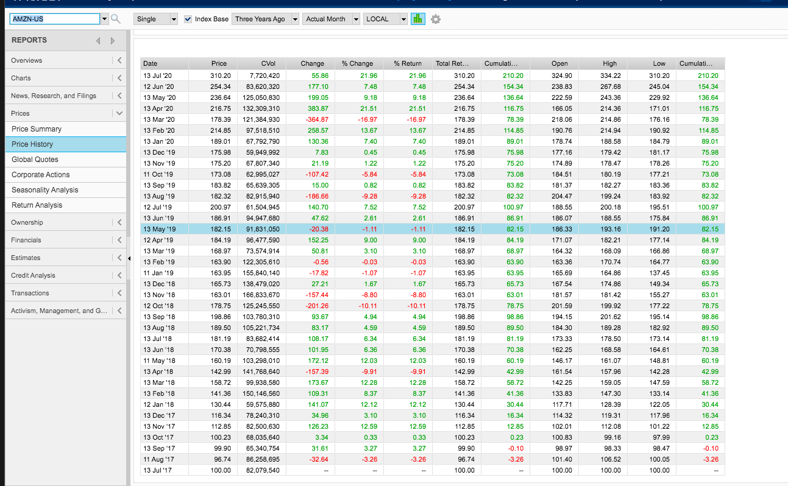Sort by the Total Ret... column header
Viewport: 788px width, 486px height.
click(x=456, y=63)
